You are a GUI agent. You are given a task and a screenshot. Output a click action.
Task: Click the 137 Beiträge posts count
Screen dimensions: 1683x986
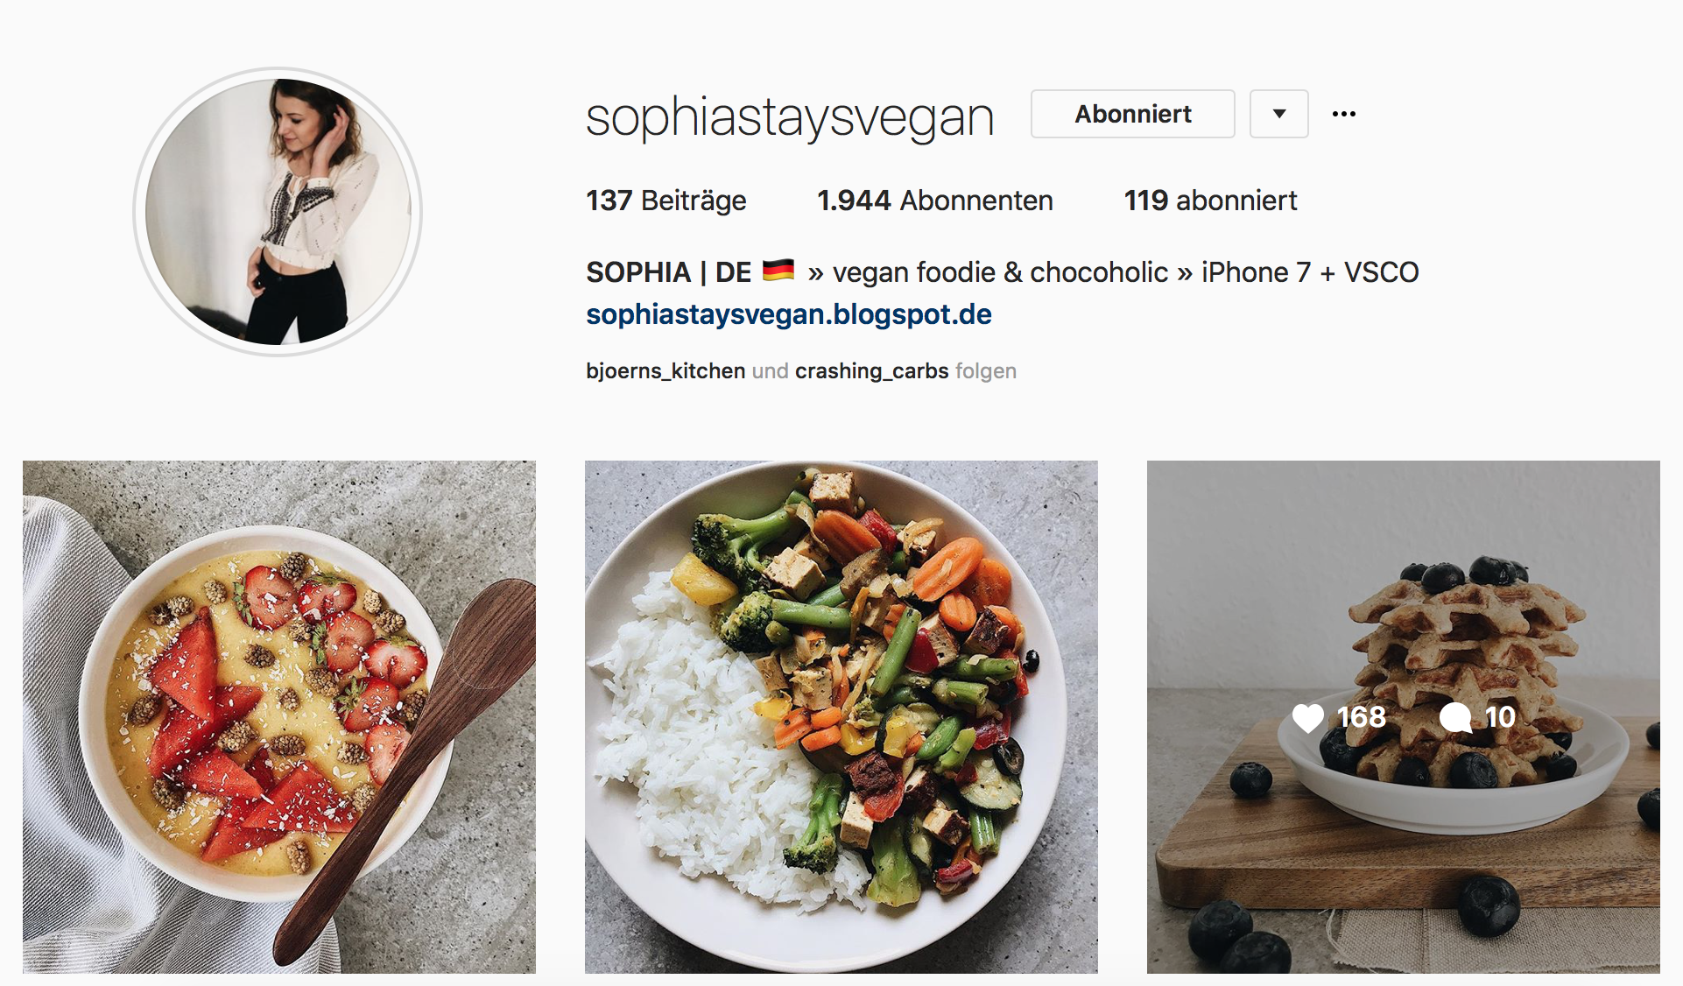(665, 201)
